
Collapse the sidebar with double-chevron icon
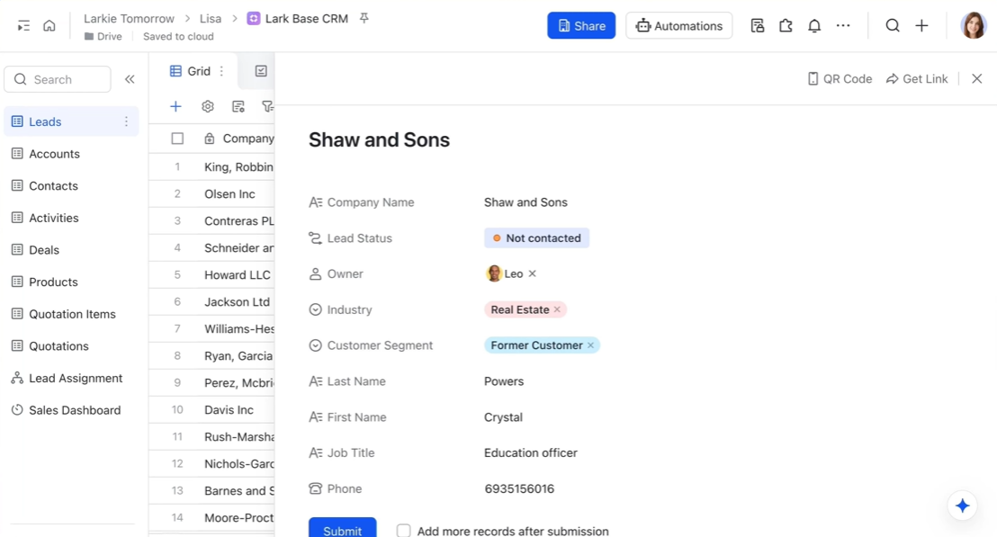click(130, 79)
